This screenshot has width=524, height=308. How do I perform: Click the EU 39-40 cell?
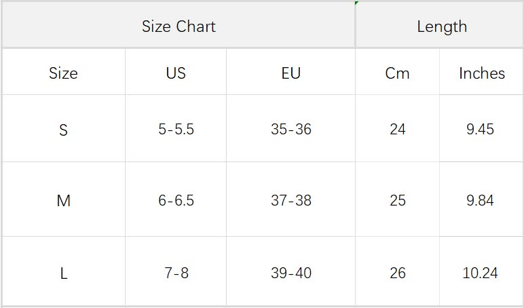coord(291,273)
